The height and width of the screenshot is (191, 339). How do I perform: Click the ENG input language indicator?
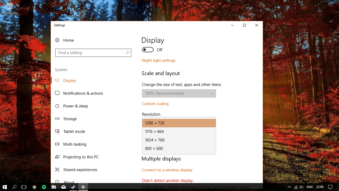tap(310, 187)
